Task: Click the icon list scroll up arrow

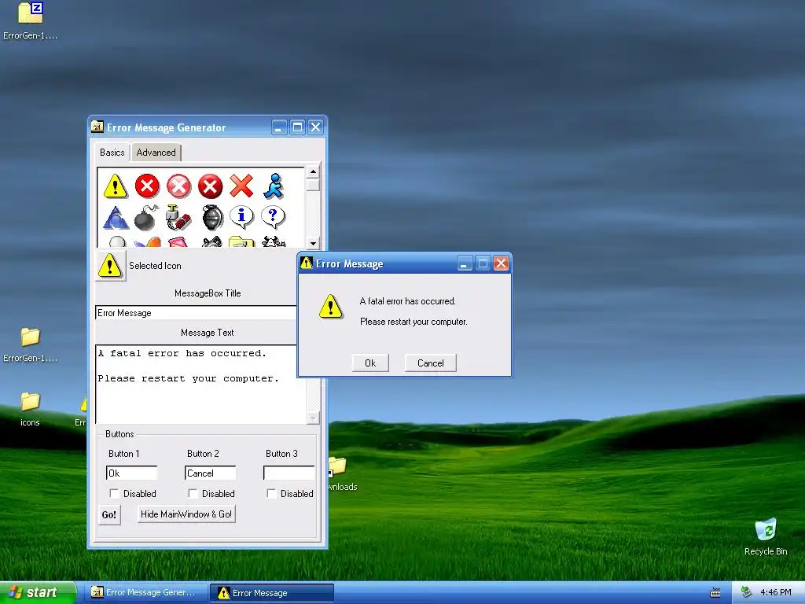Action: 313,171
